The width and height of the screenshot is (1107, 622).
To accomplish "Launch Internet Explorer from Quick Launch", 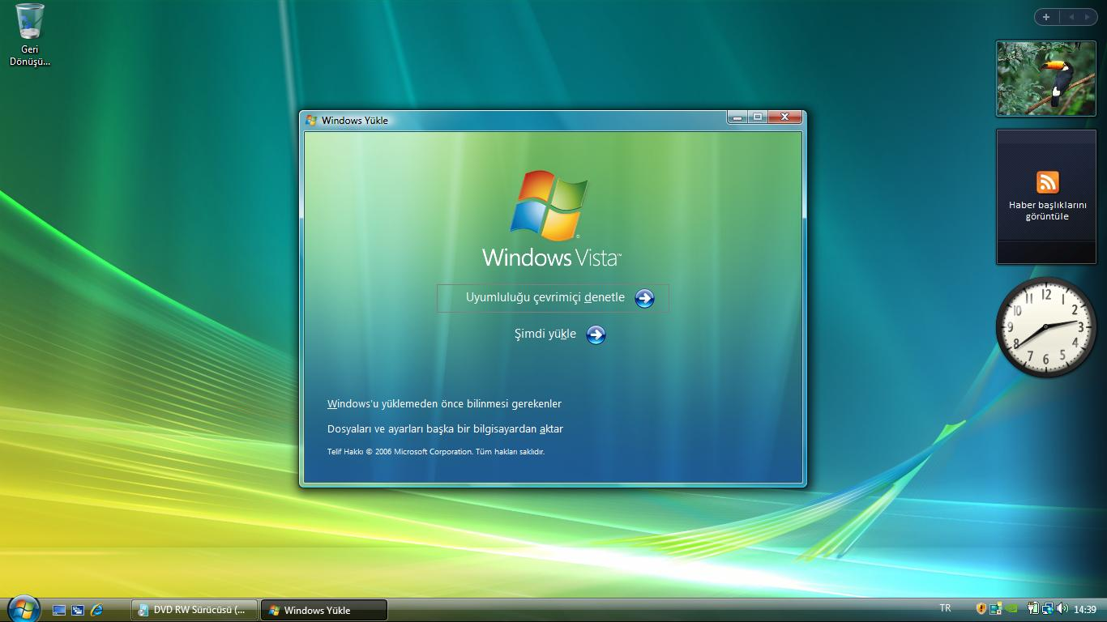I will point(97,610).
